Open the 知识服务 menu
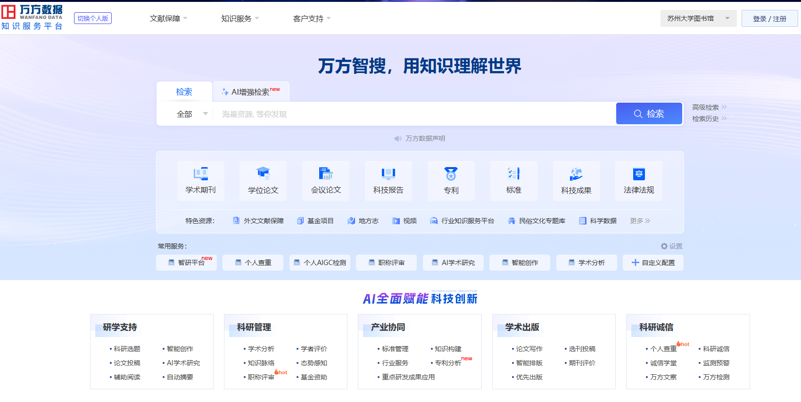 click(x=240, y=18)
